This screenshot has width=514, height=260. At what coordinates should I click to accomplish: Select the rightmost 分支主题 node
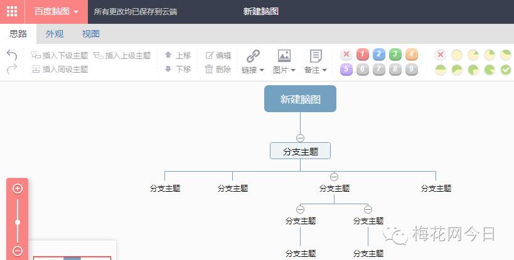pos(436,189)
